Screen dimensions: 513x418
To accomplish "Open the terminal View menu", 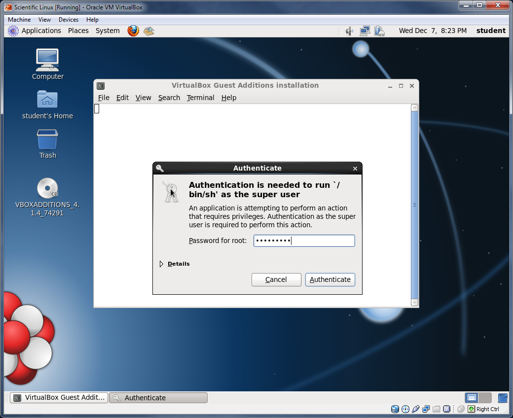I will point(144,98).
